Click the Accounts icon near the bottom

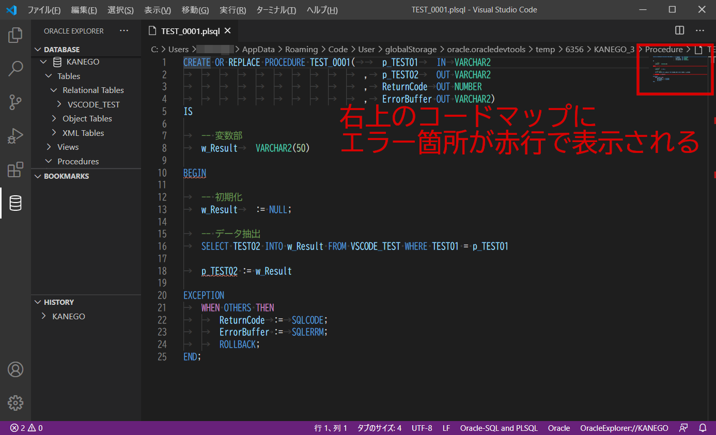pyautogui.click(x=15, y=369)
